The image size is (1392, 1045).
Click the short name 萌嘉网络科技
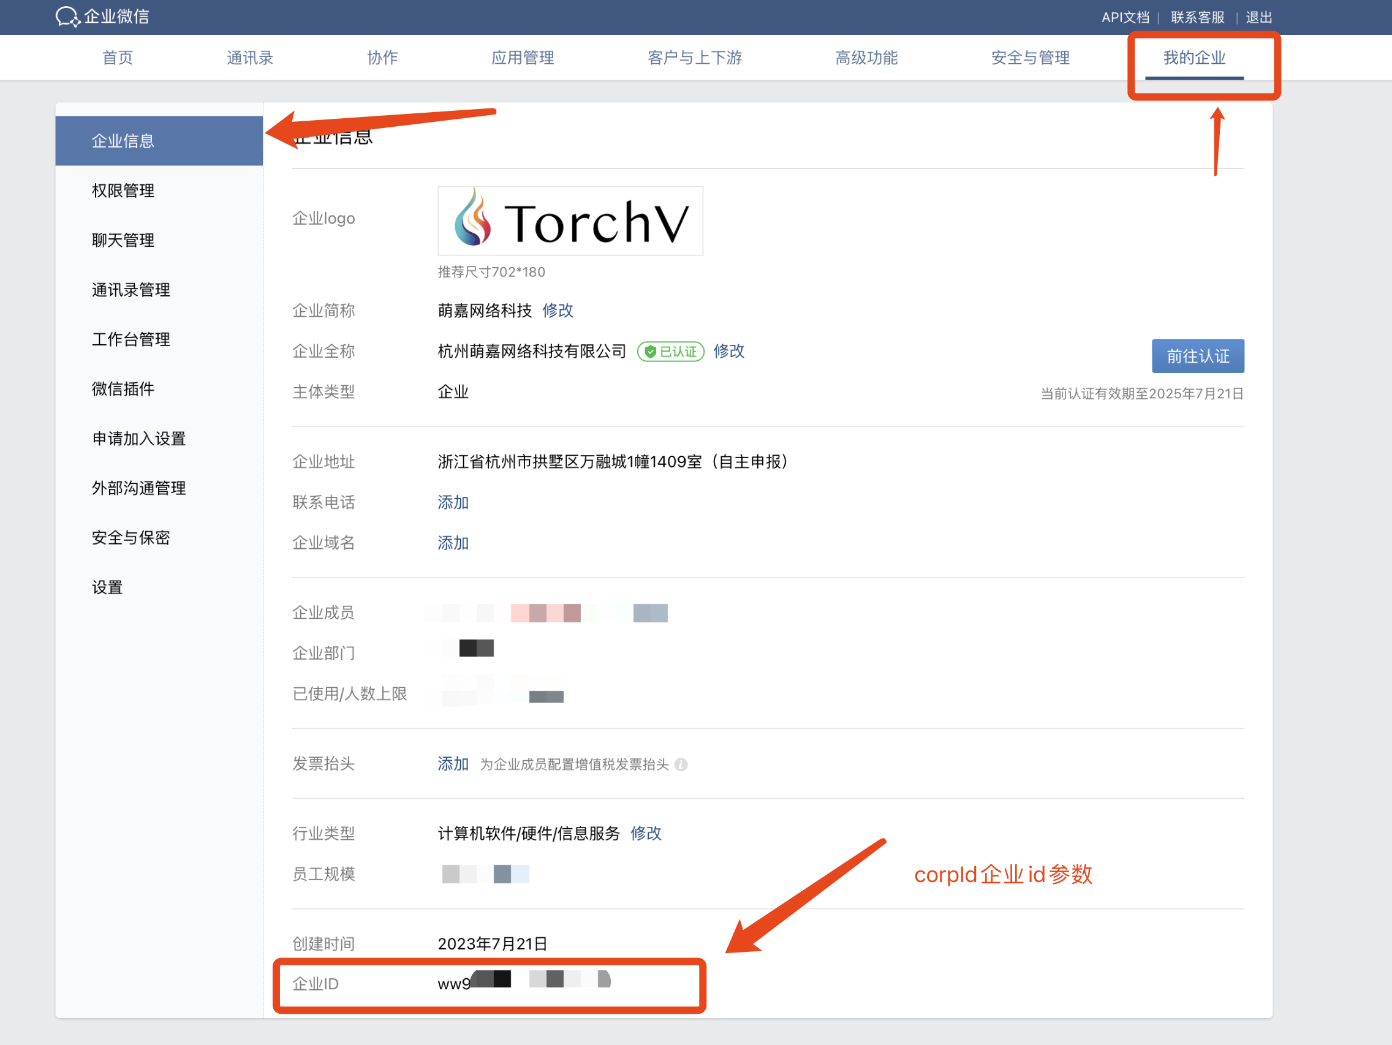(485, 311)
